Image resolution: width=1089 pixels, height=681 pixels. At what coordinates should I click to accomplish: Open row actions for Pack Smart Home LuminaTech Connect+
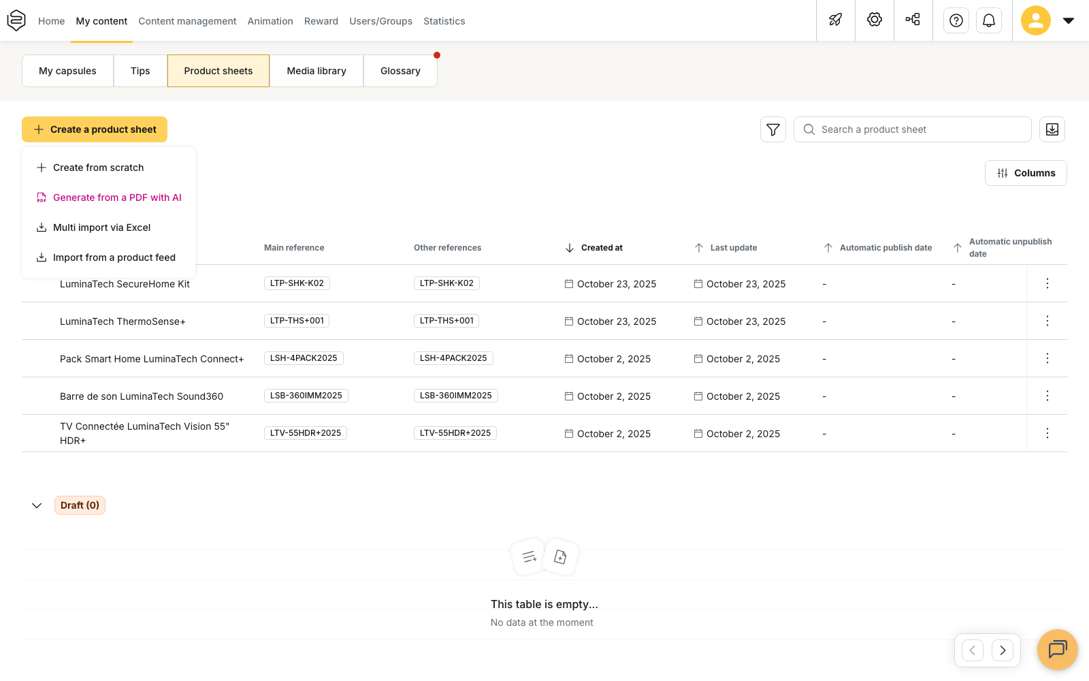1047,358
